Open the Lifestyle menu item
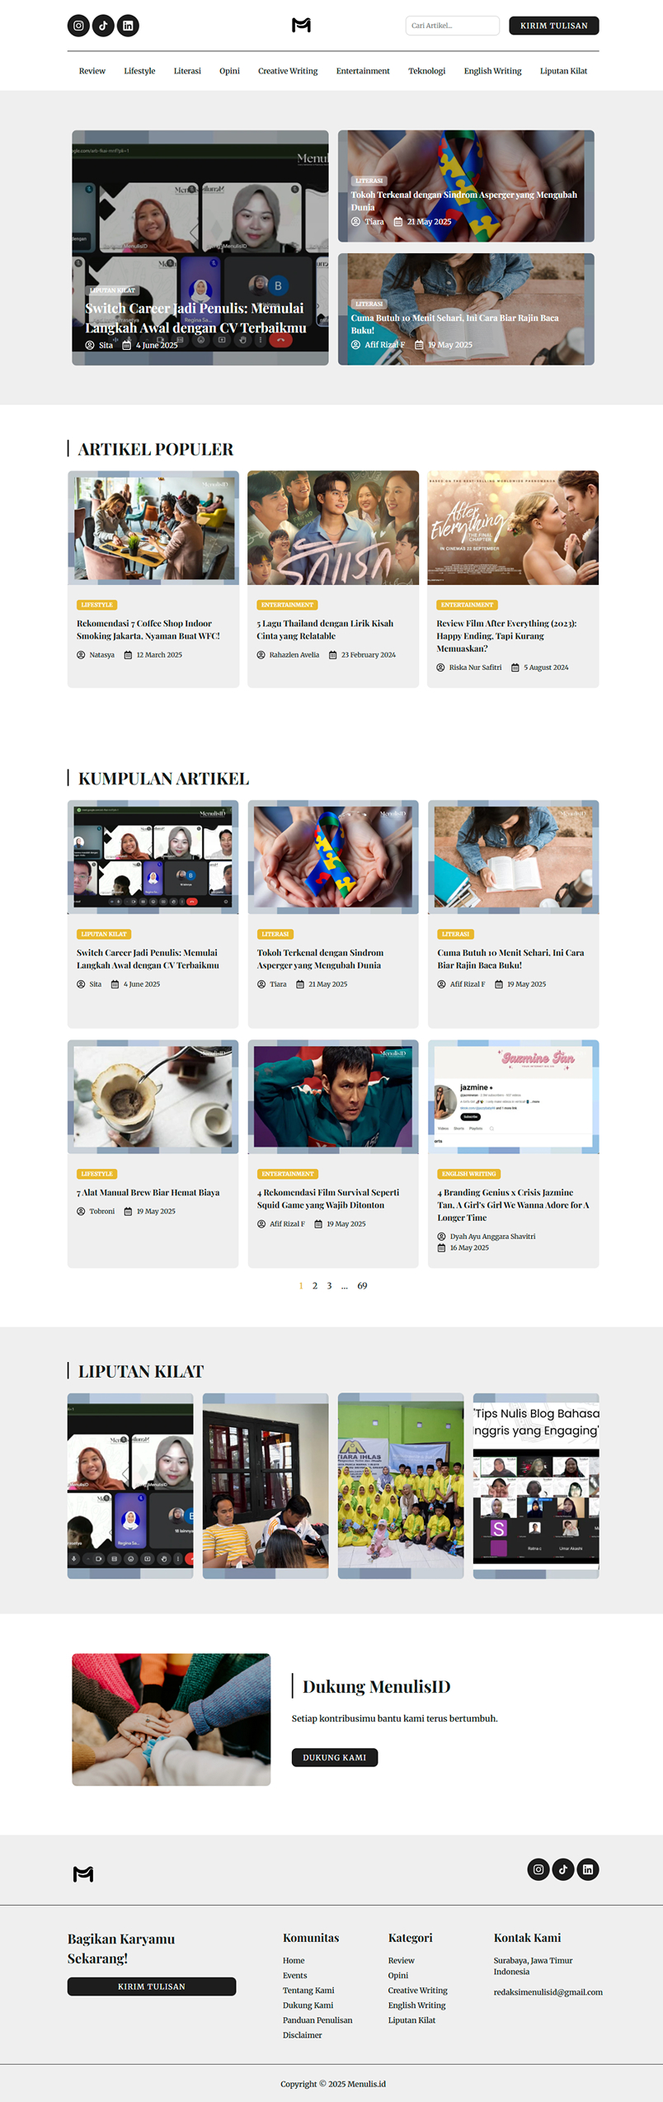This screenshot has width=663, height=2102. point(139,71)
